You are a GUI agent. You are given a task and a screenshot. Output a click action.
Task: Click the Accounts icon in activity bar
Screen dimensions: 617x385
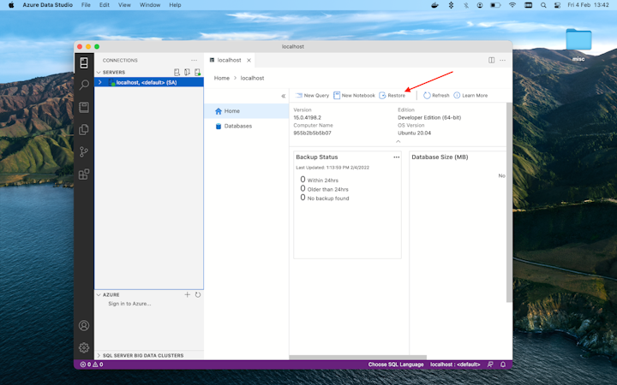click(x=84, y=326)
